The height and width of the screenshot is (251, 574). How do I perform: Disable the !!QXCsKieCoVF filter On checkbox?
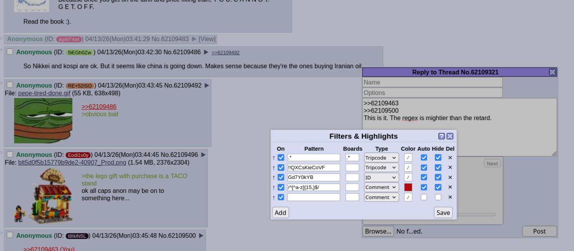coord(281,168)
